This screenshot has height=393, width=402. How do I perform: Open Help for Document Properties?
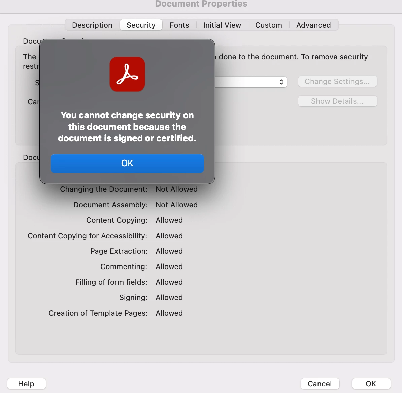click(x=26, y=384)
